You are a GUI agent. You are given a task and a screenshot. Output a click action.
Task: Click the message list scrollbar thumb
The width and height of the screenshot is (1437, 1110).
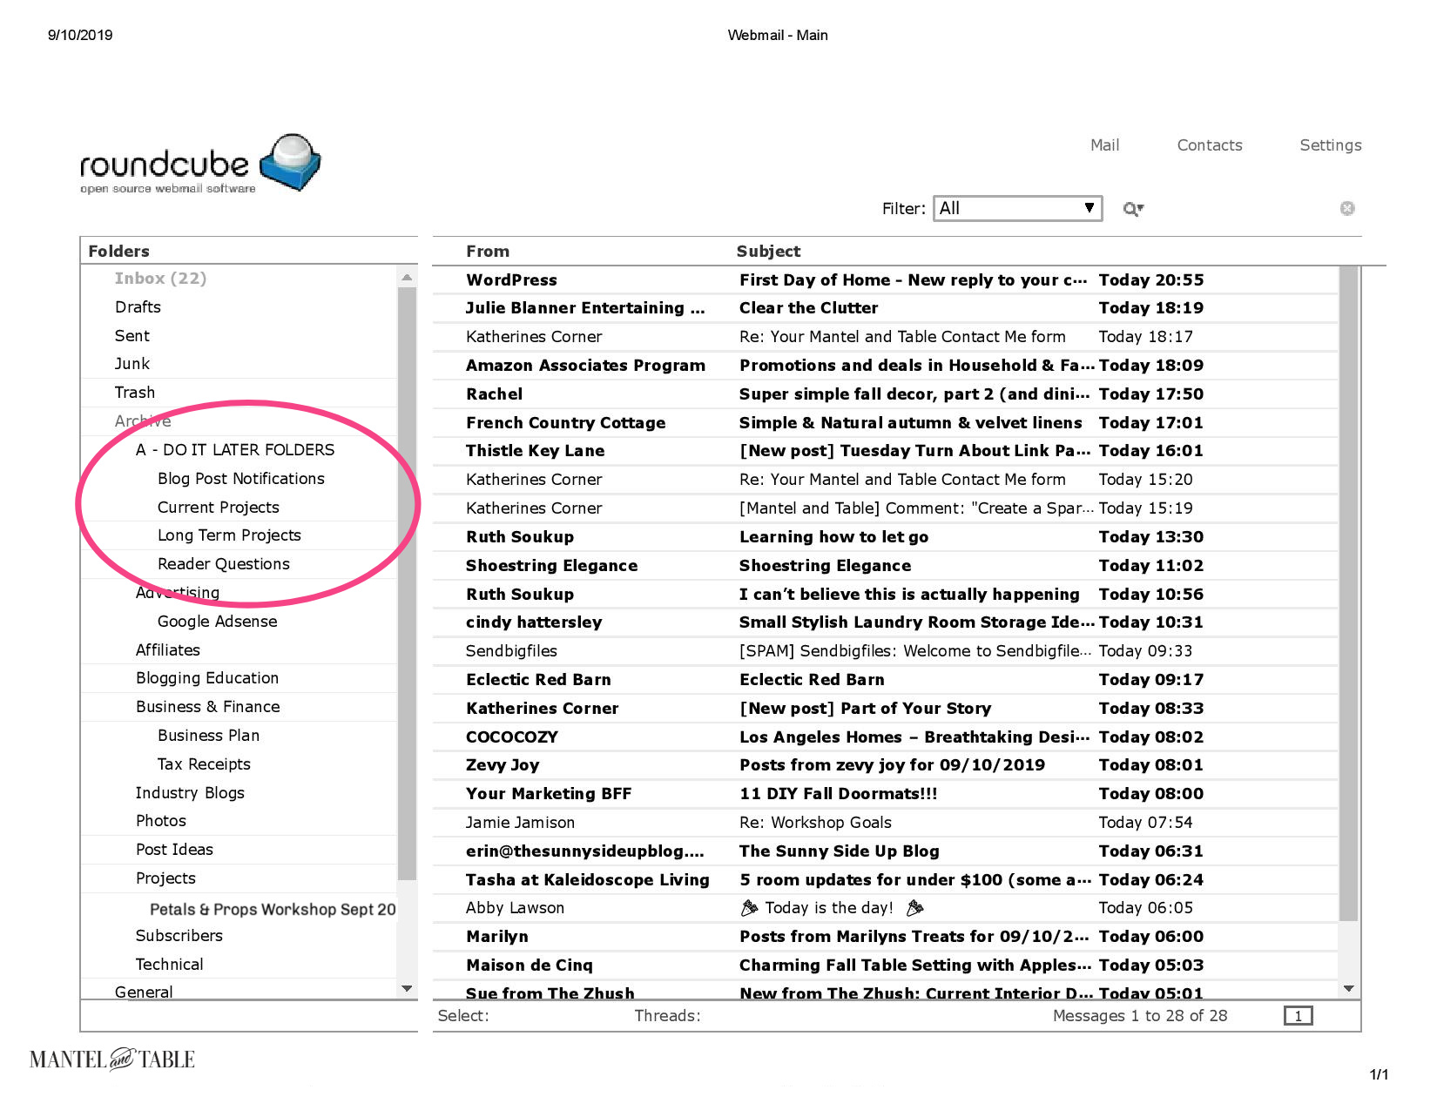(1349, 594)
